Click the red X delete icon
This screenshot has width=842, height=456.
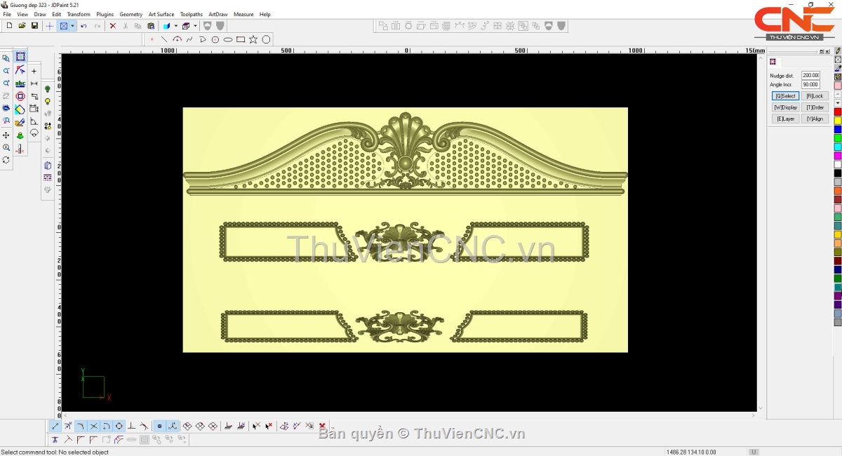[x=112, y=26]
